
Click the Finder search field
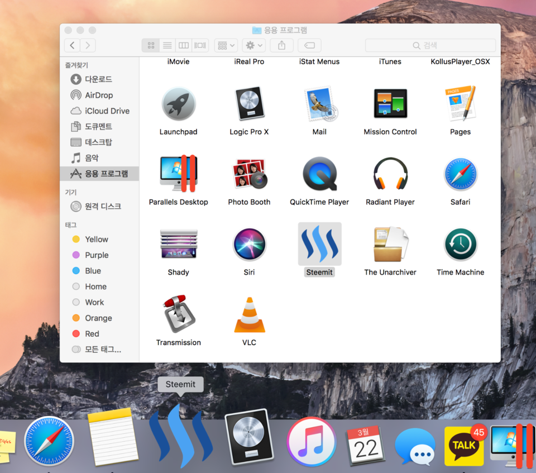pyautogui.click(x=430, y=45)
